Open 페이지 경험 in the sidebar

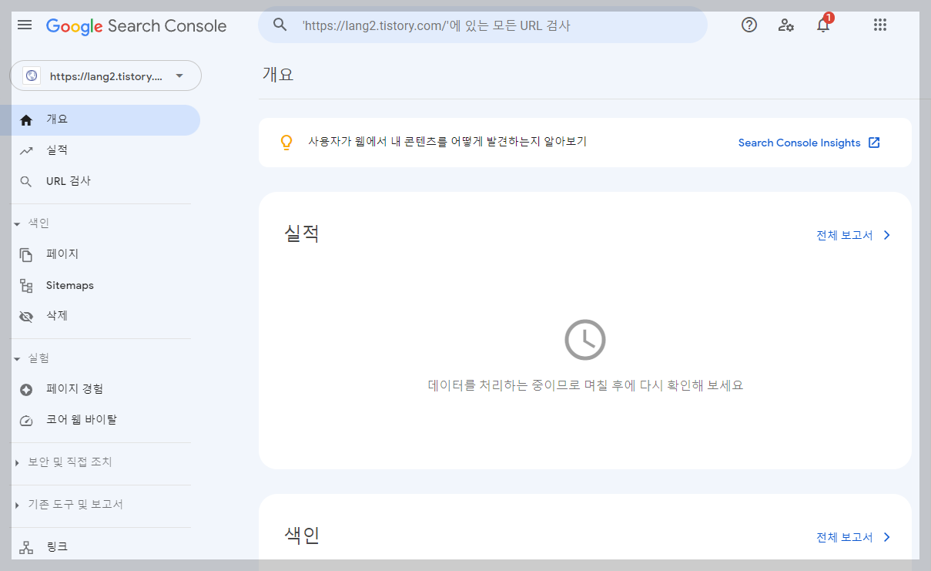[100, 389]
